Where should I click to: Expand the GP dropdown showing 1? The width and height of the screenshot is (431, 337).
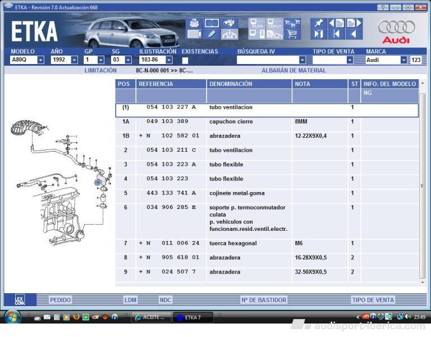[101, 60]
